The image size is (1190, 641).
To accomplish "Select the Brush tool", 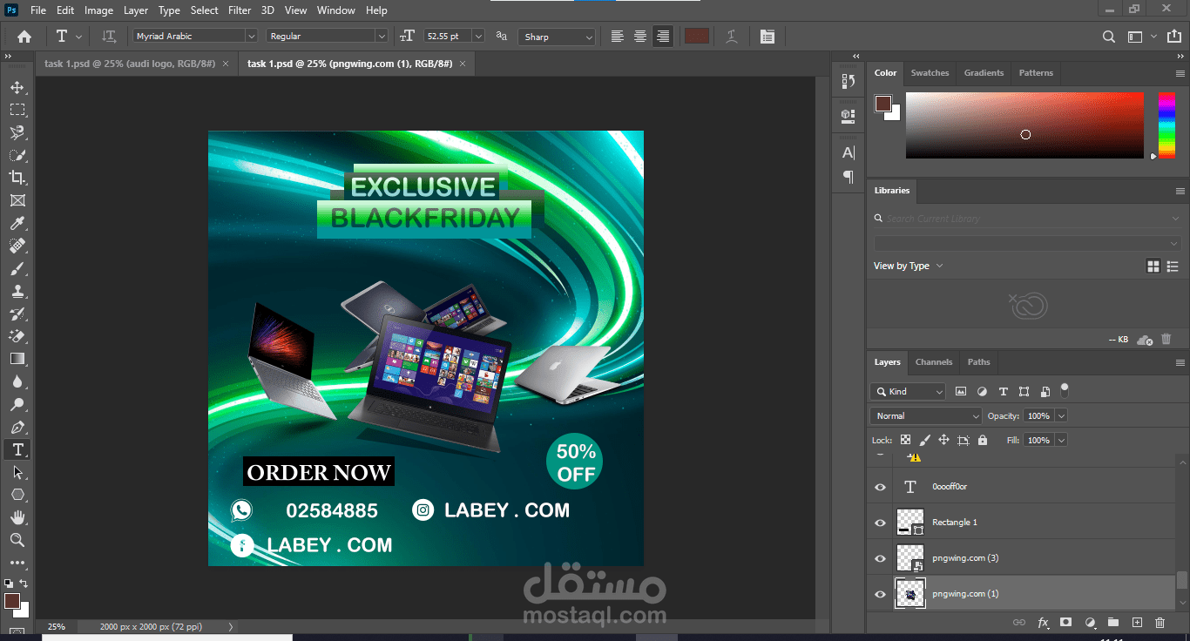I will point(17,268).
